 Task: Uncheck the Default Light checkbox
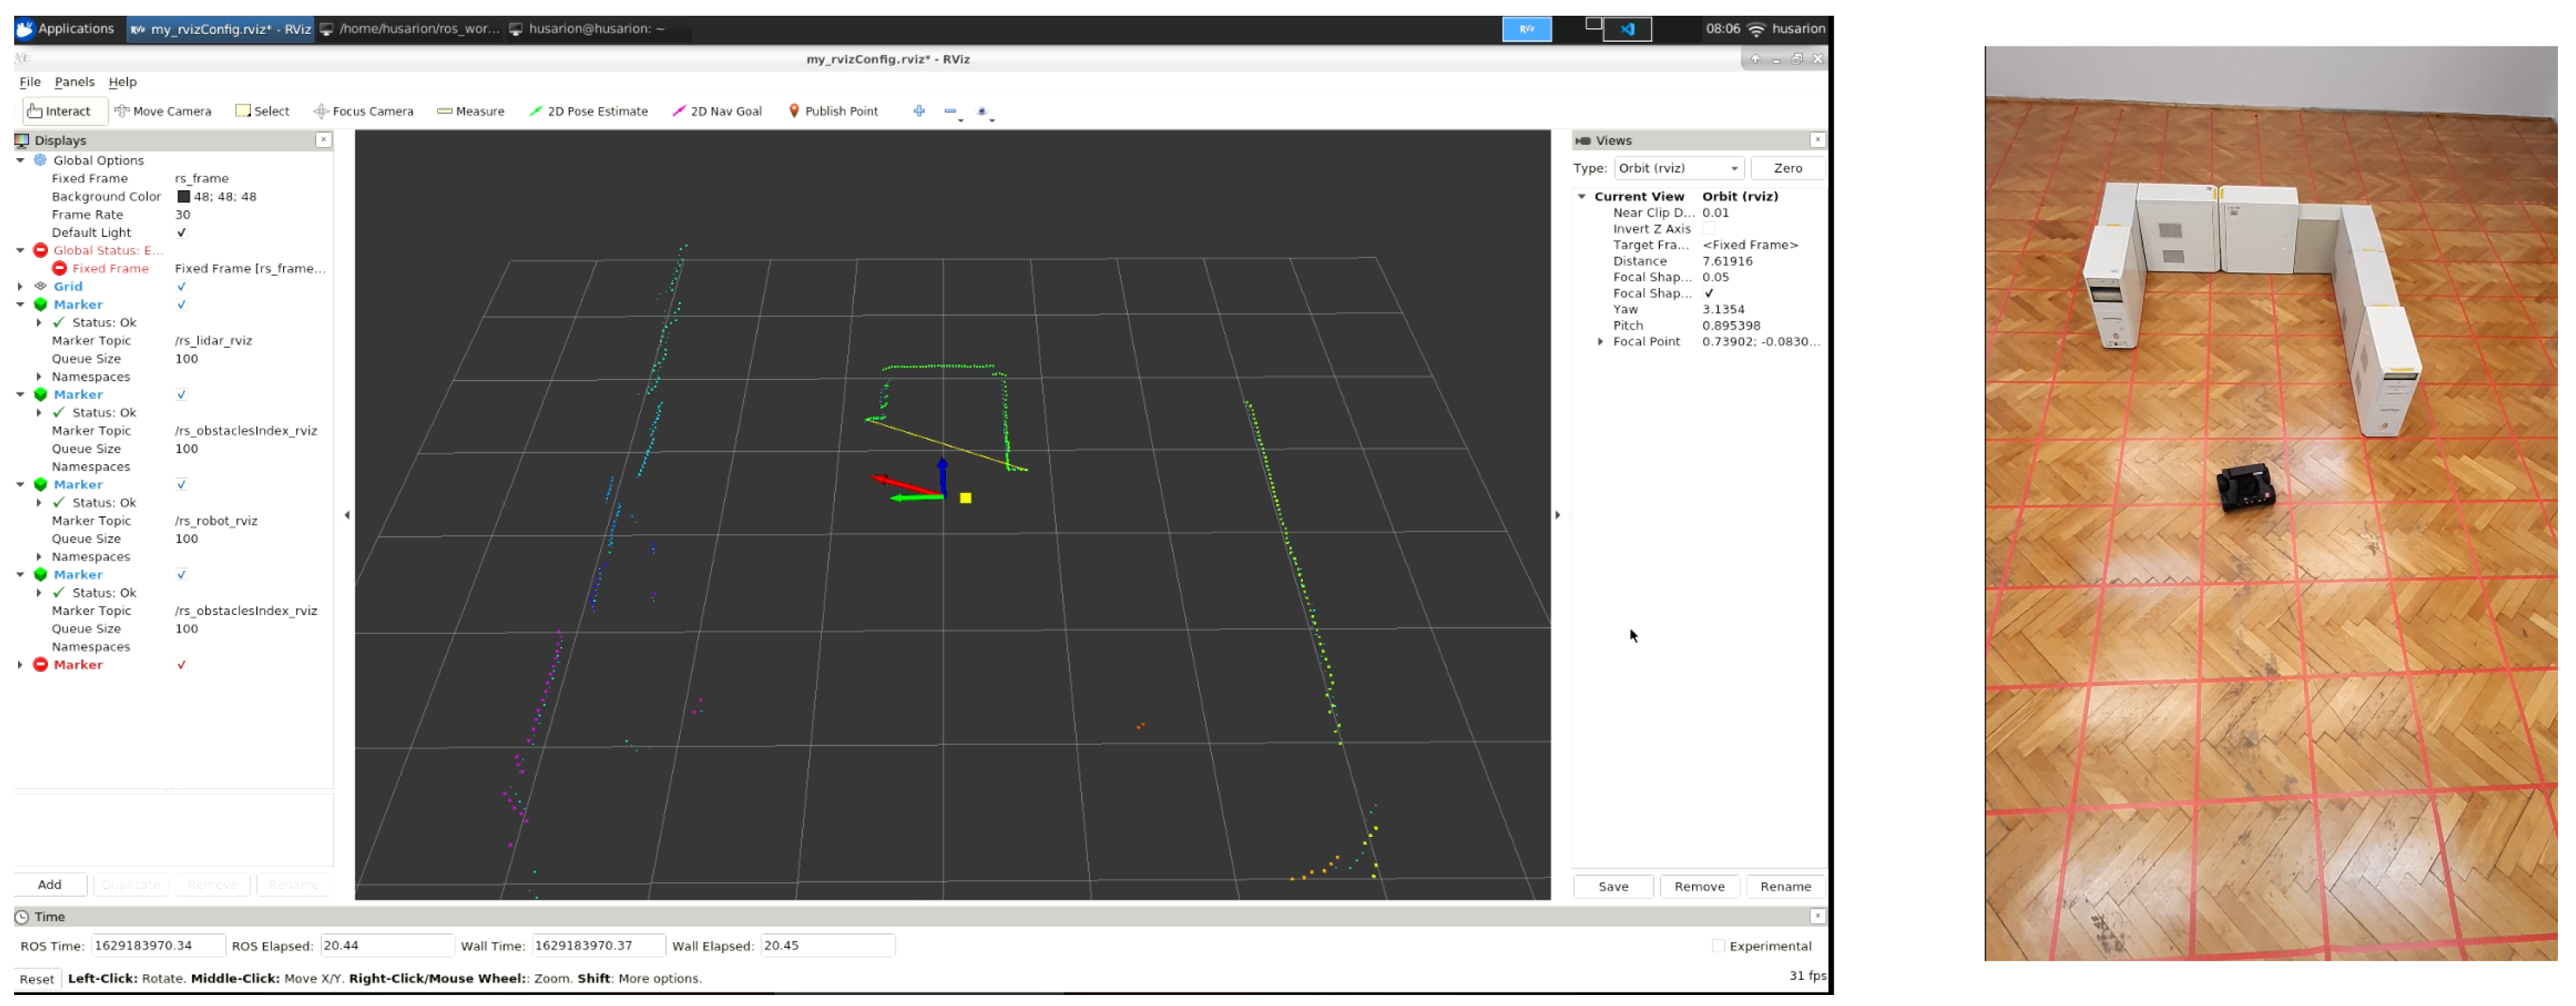[x=181, y=233]
